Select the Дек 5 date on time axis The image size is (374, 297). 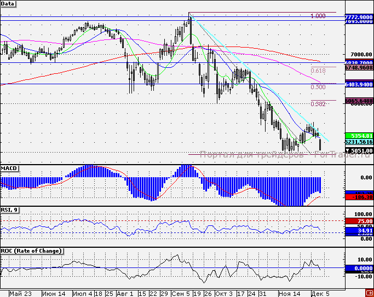pyautogui.click(x=320, y=293)
